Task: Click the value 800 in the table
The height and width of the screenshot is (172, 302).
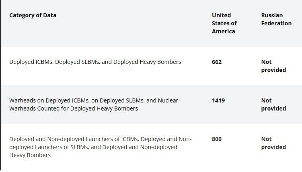Action: (217, 139)
